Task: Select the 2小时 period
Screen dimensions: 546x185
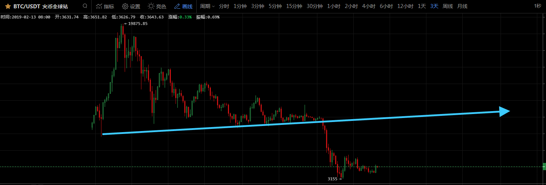Action: point(351,6)
